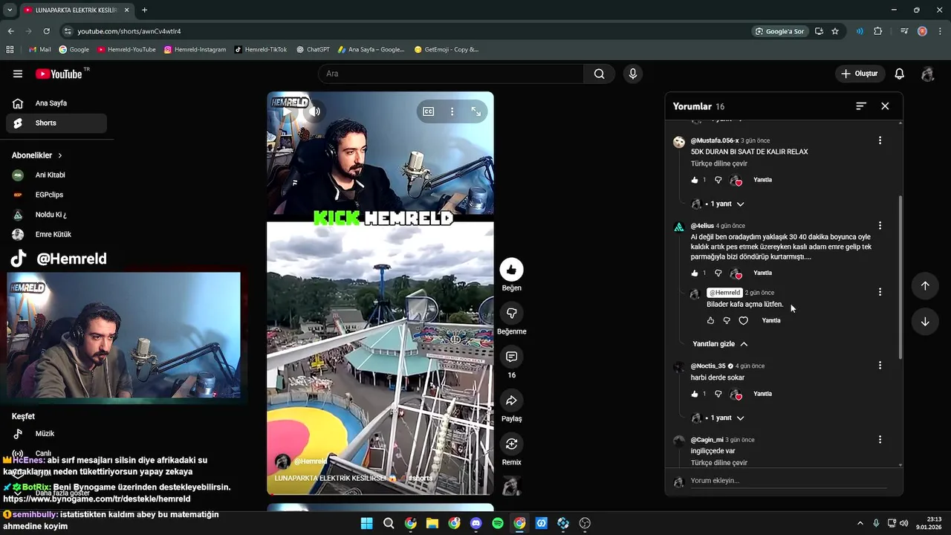Expand 1 yanıt under Mustafa's comment
Image resolution: width=951 pixels, height=535 pixels.
pyautogui.click(x=721, y=204)
